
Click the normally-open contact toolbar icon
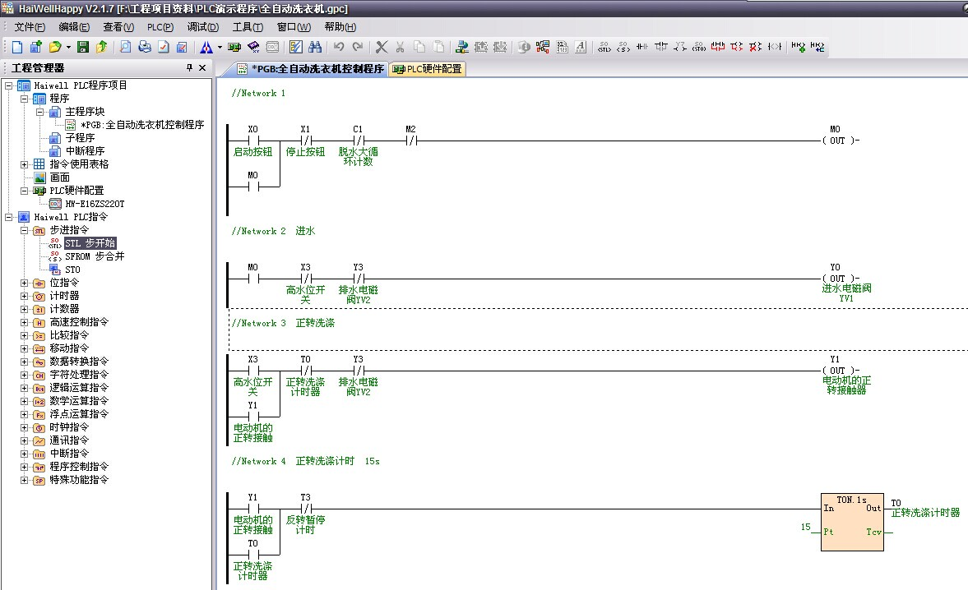[642, 47]
